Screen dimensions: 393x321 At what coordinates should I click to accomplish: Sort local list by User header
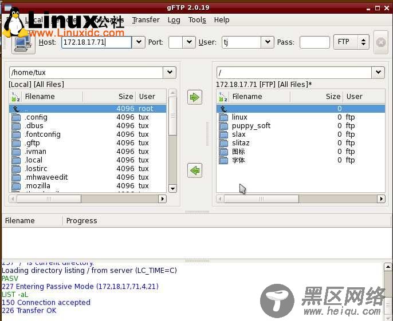[151, 97]
